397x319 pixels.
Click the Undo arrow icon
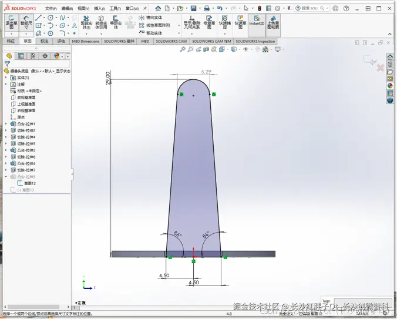click(x=220, y=8)
